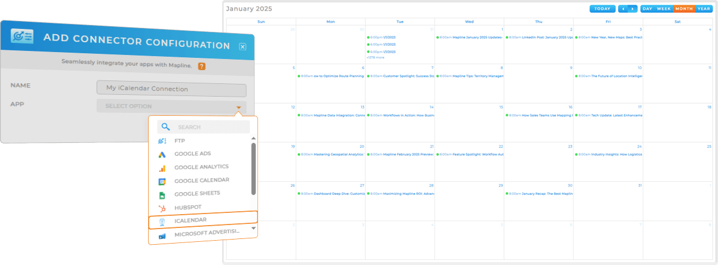Close the Add Connector Configuration dialog
Image resolution: width=718 pixels, height=265 pixels.
242,47
